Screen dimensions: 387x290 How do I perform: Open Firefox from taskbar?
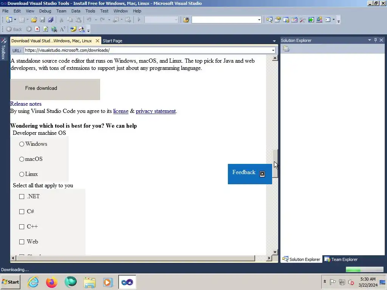click(x=51, y=282)
